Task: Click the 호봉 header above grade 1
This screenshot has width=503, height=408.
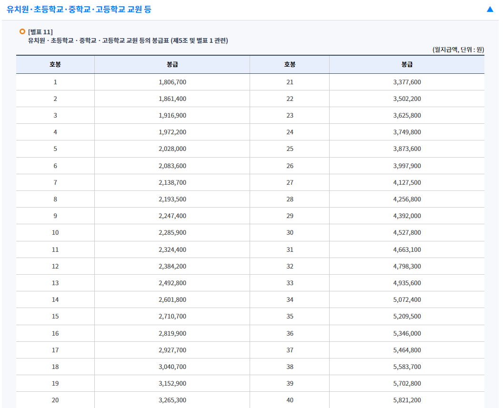Action: 55,65
